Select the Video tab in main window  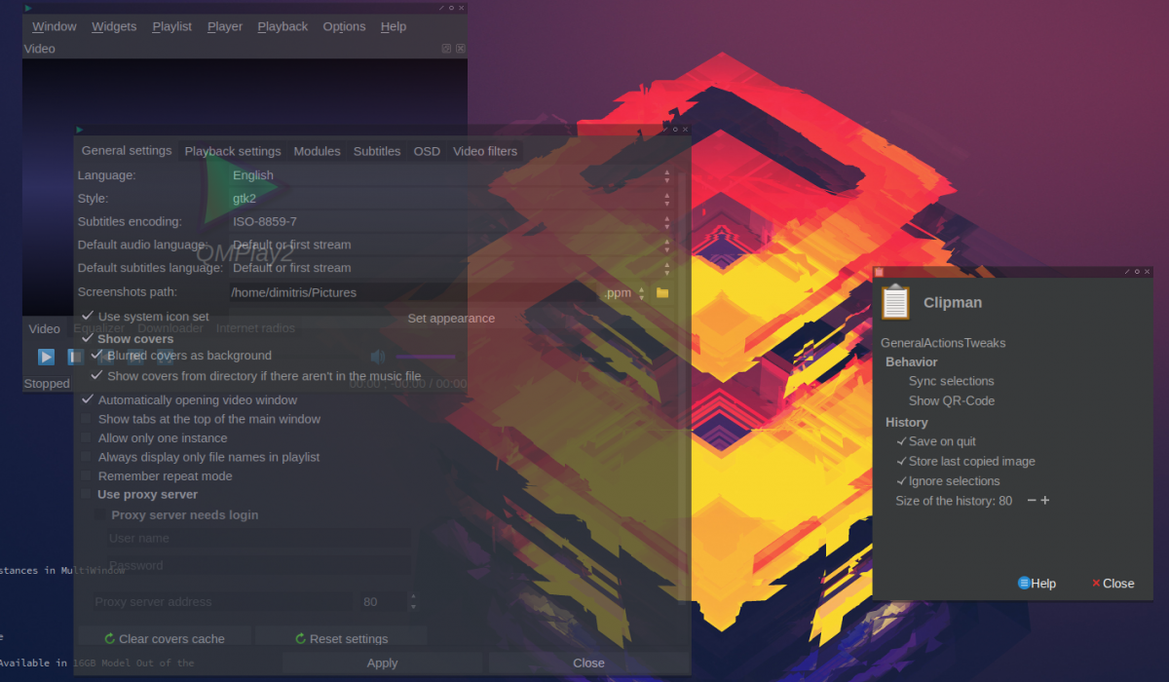[x=44, y=328]
